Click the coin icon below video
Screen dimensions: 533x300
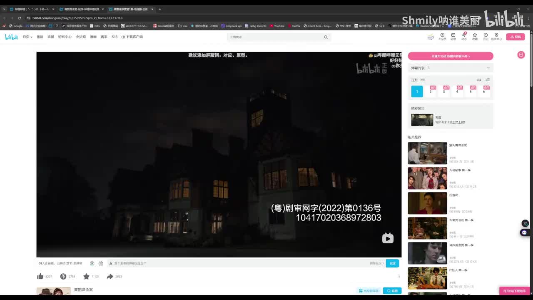click(x=63, y=276)
